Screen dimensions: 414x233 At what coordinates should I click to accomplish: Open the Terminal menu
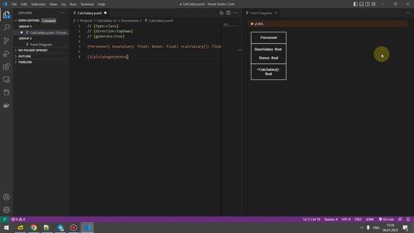87,4
